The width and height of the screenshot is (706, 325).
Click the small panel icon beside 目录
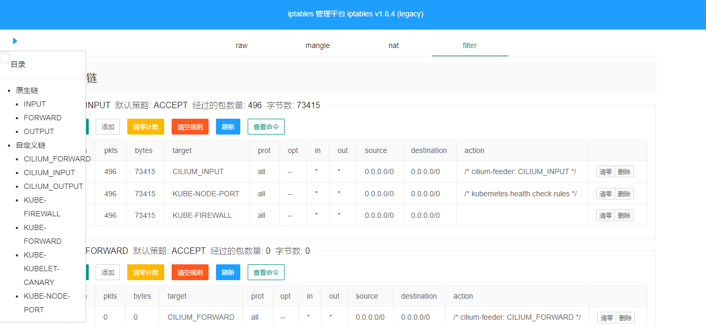click(x=6, y=58)
